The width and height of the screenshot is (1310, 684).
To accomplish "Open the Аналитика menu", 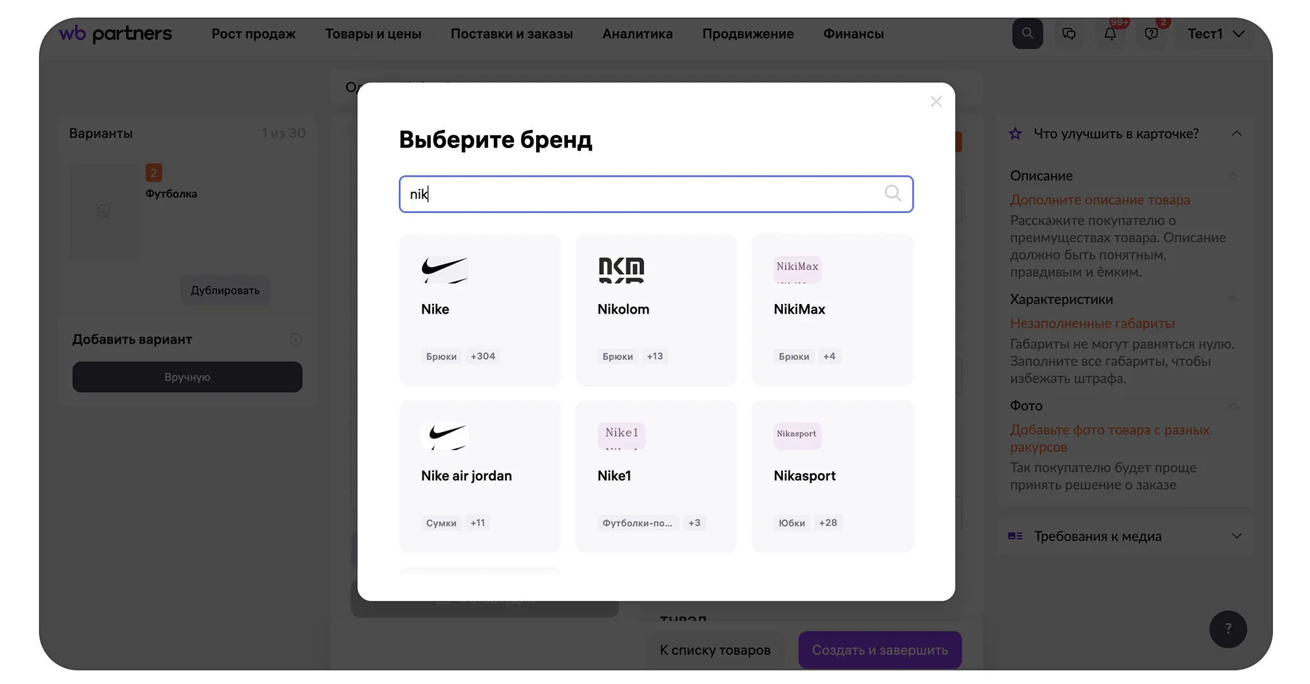I will click(x=637, y=34).
